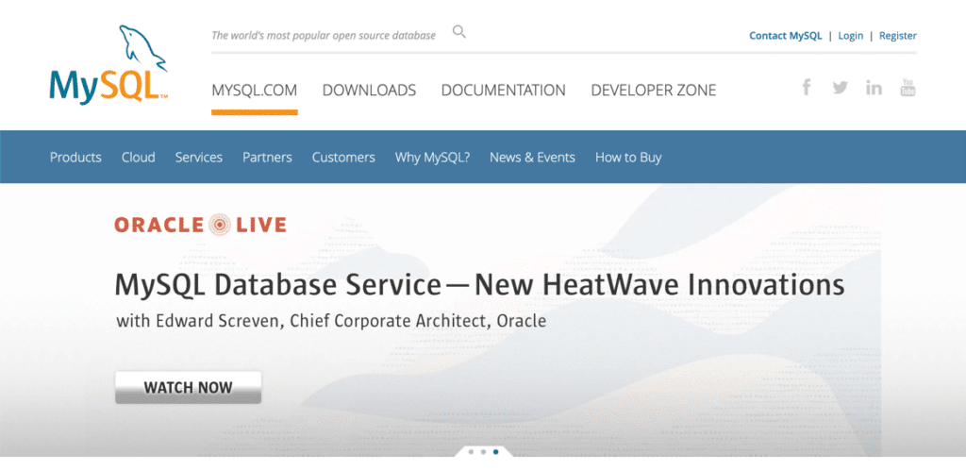The image size is (966, 471).
Task: Open the DOCUMENTATION tab
Action: (503, 91)
